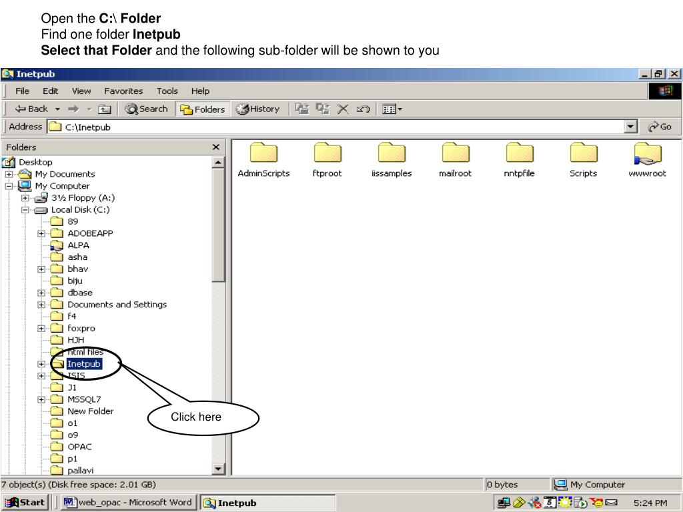The height and width of the screenshot is (512, 683).
Task: Toggle the Search pane button
Action: [146, 109]
